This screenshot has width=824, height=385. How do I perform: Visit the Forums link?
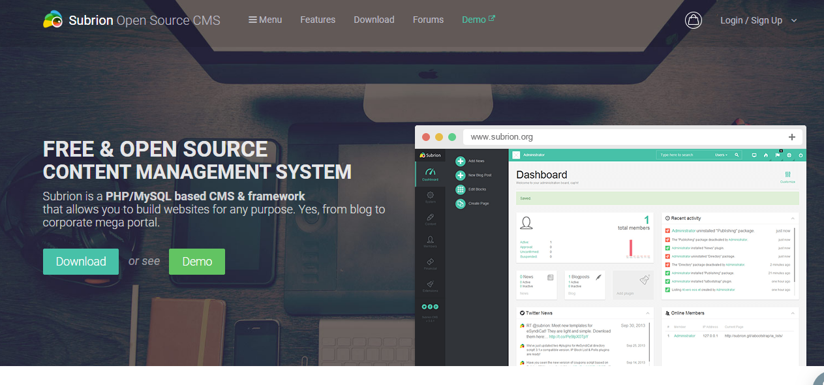point(428,20)
